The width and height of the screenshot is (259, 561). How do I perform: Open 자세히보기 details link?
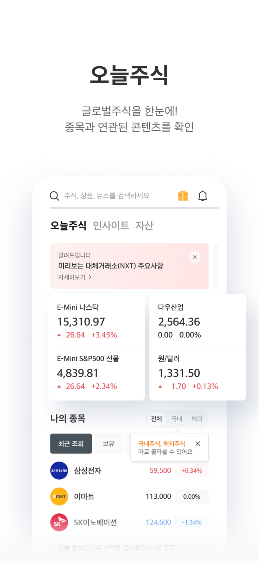click(75, 277)
